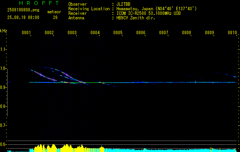Screen dimensions: 240x152
Task: Click the meteor count 26
Action: point(55,17)
